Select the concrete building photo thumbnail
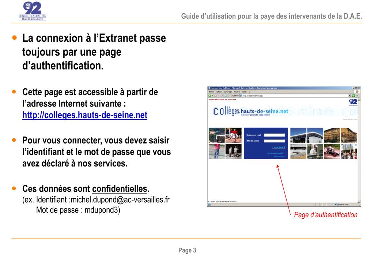This screenshot has width=374, height=259. (298, 151)
